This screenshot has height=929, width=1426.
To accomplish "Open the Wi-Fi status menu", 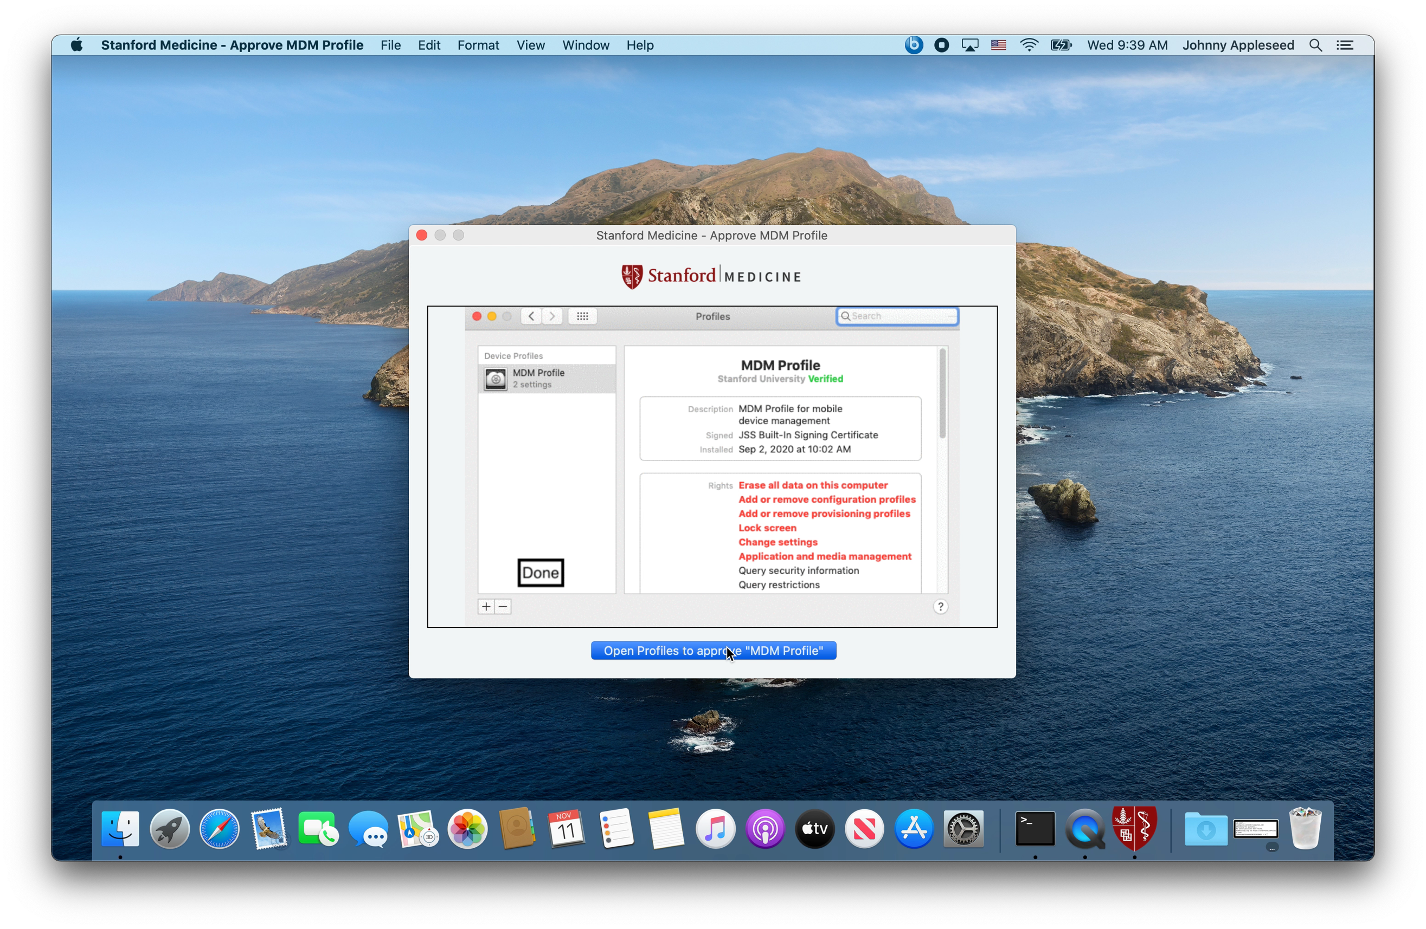I will 1029,45.
